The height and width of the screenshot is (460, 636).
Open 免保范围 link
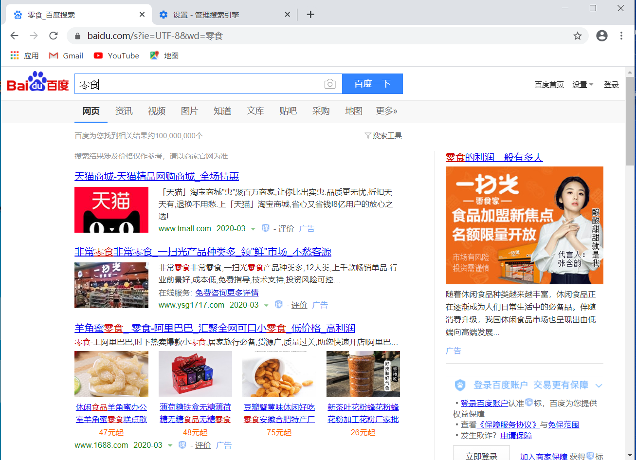(x=563, y=424)
